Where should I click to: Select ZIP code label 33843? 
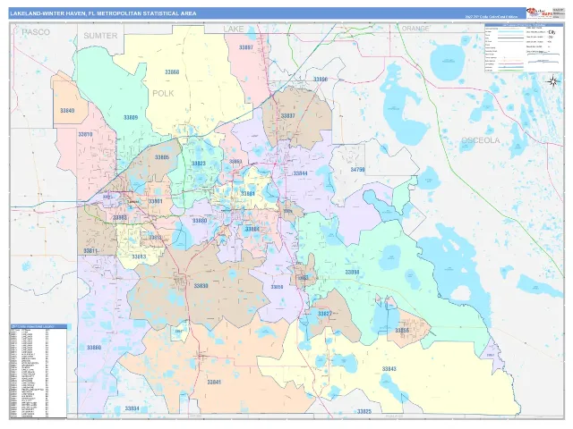pyautogui.click(x=389, y=369)
